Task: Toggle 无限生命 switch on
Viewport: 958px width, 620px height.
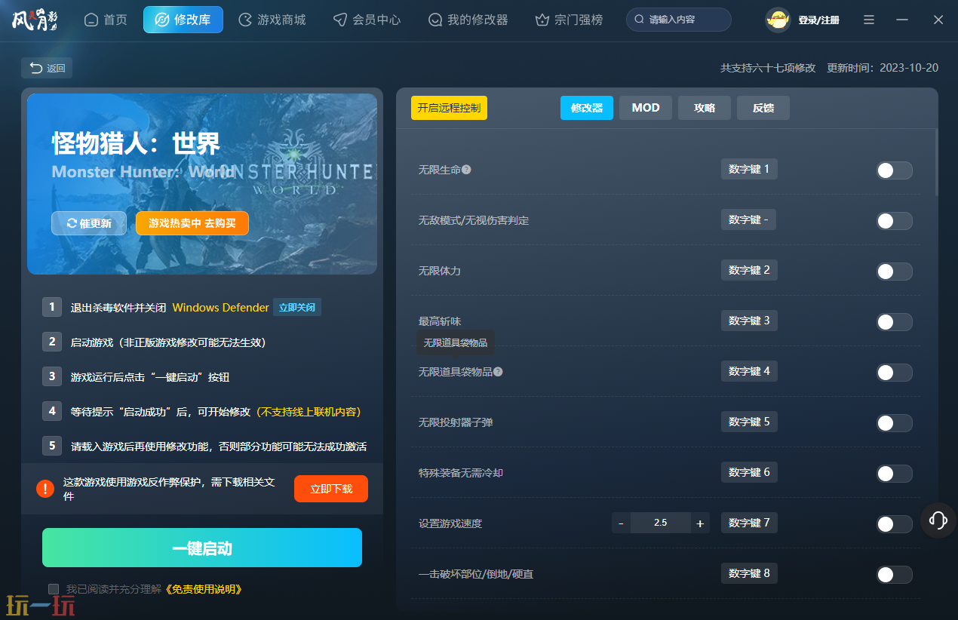Action: (x=894, y=170)
